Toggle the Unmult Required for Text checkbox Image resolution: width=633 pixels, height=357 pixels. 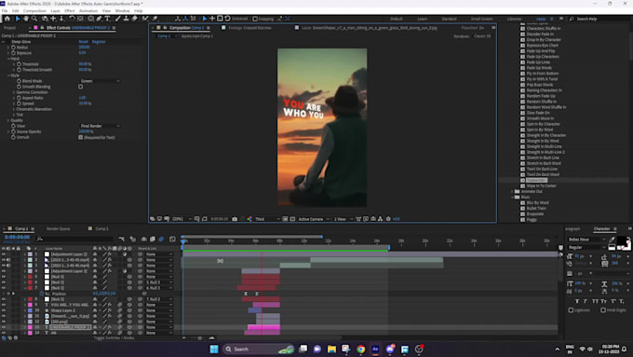tap(80, 137)
